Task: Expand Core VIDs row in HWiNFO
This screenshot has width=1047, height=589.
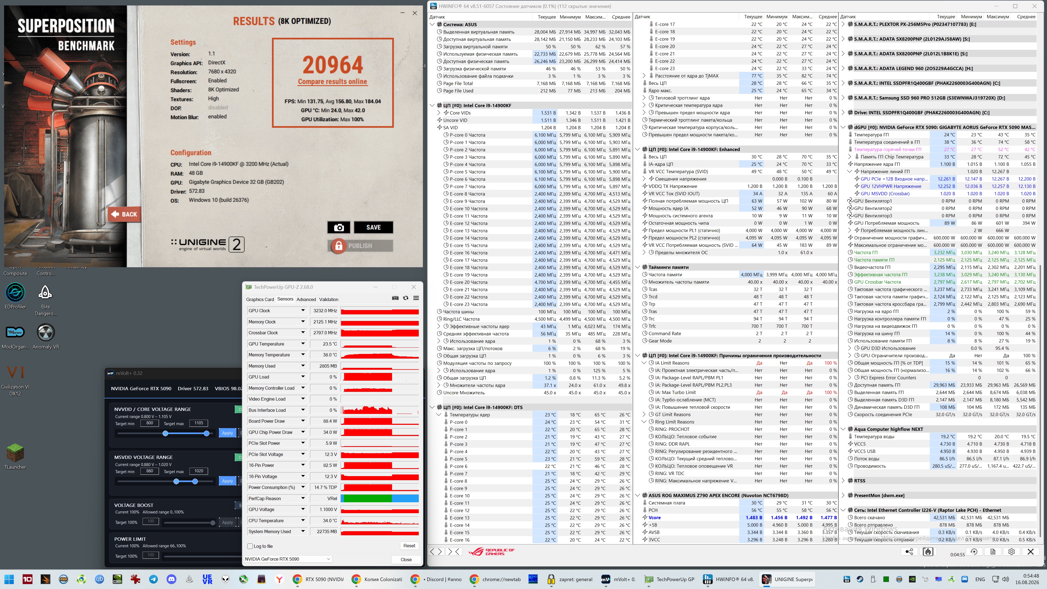Action: [439, 113]
